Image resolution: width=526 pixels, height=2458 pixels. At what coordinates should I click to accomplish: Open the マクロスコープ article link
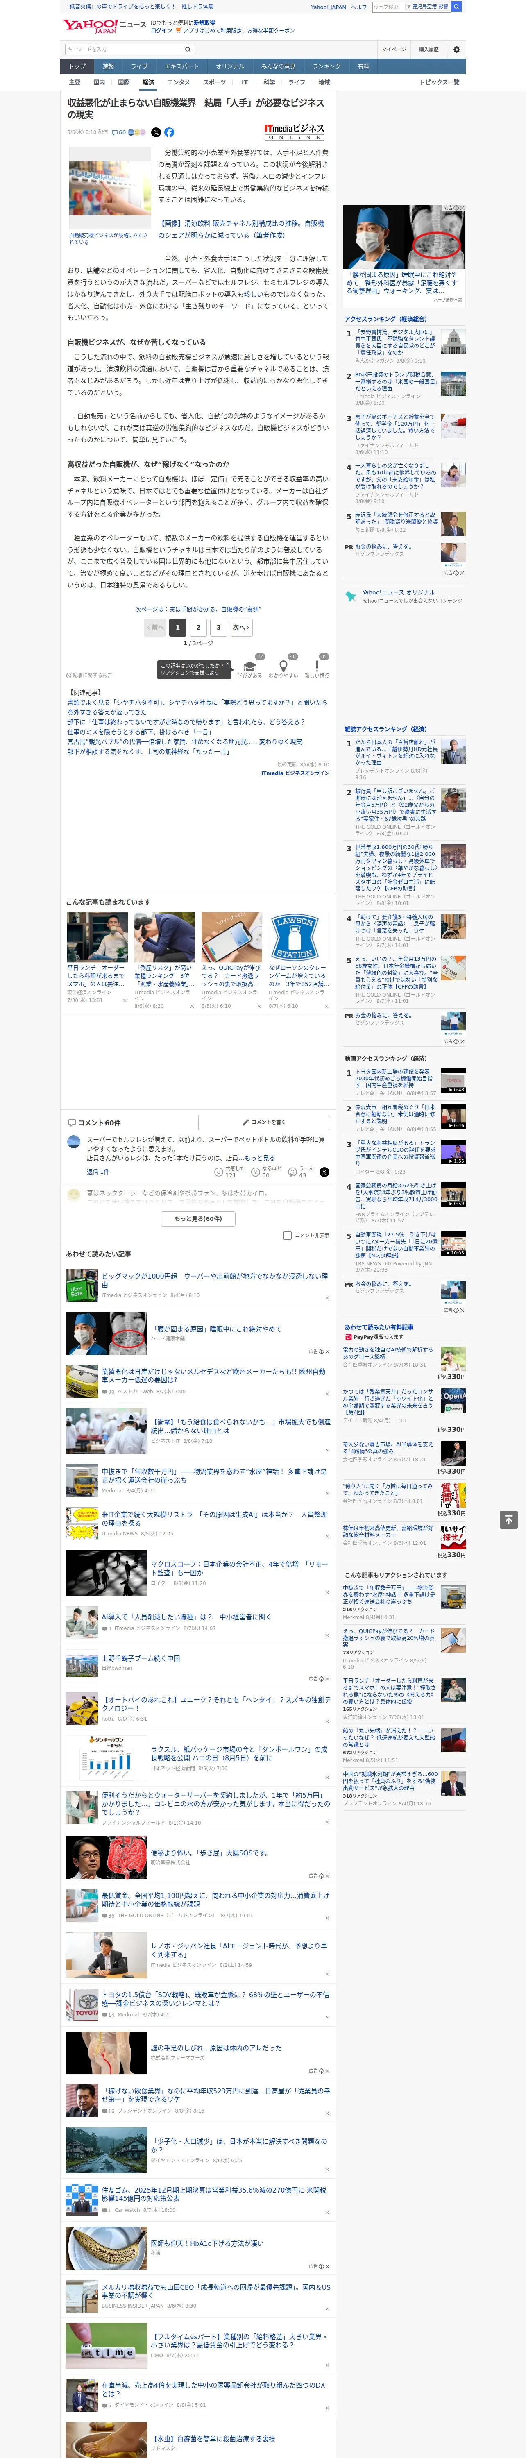click(240, 1568)
